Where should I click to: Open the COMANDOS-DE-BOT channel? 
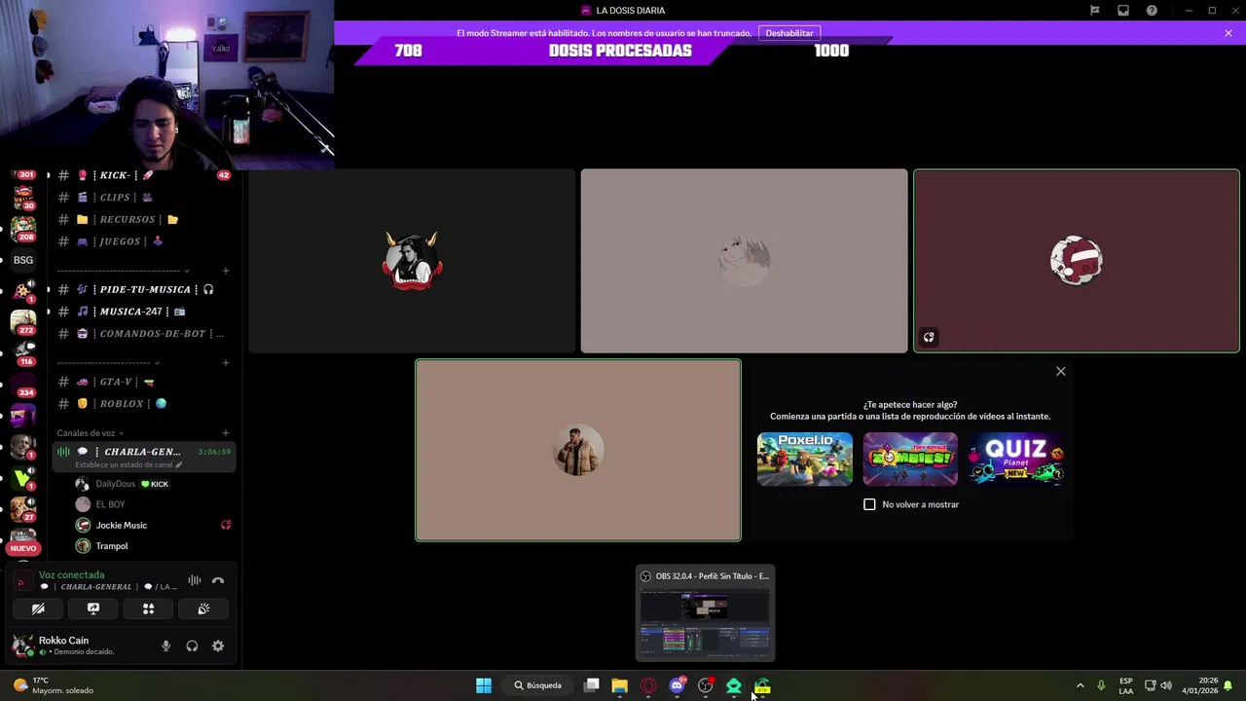tap(142, 333)
